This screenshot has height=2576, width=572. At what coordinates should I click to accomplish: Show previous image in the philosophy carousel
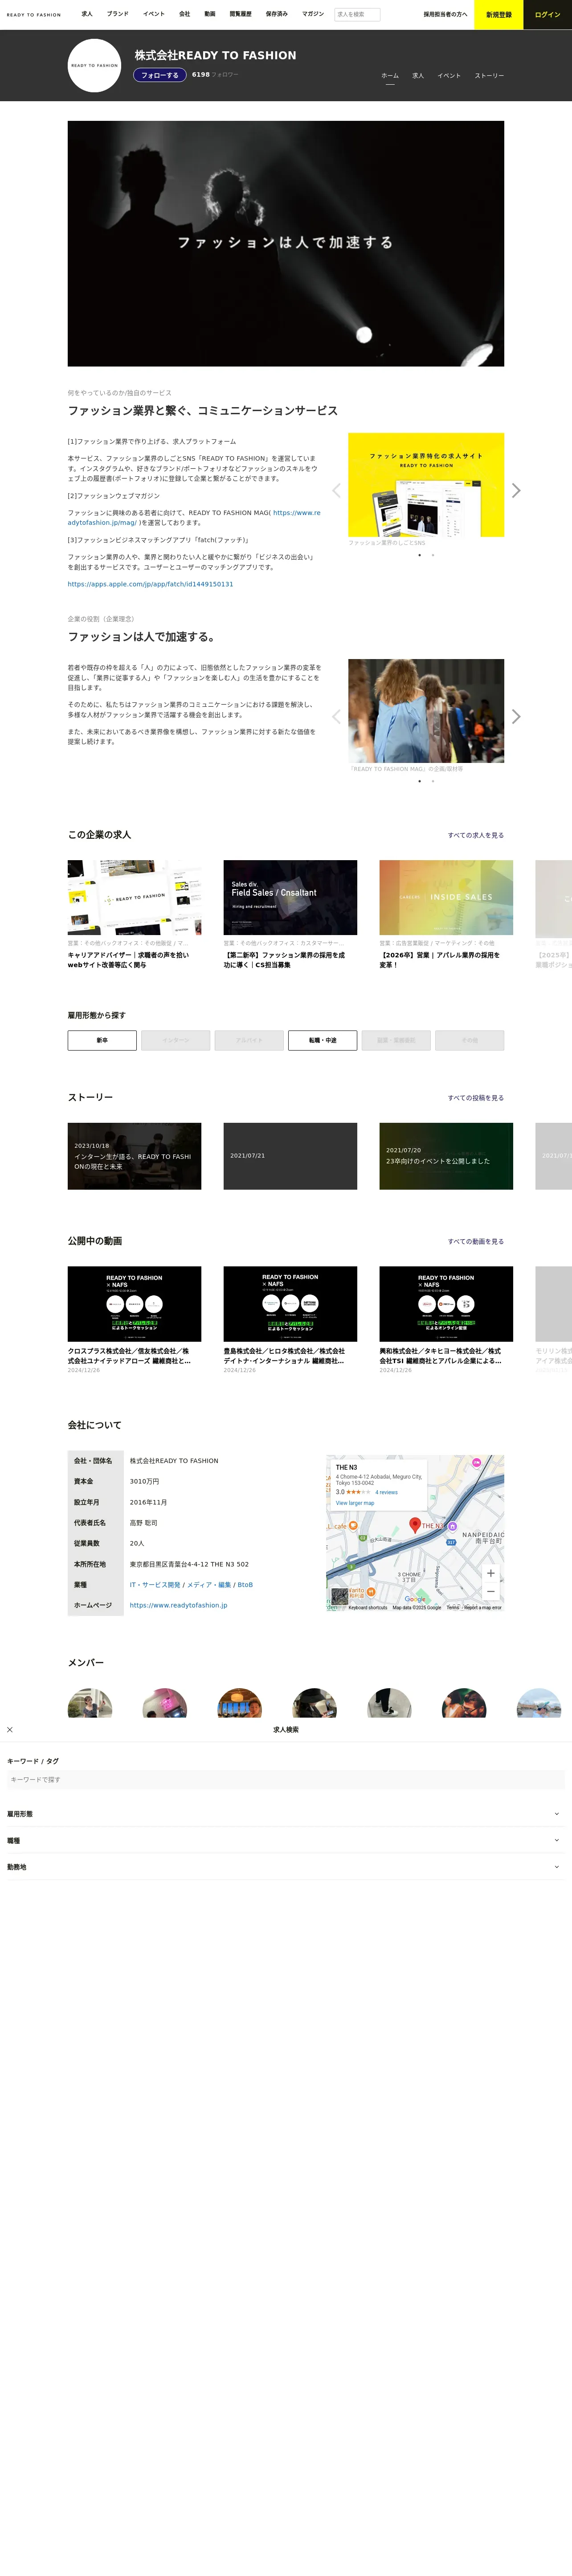pyautogui.click(x=336, y=716)
